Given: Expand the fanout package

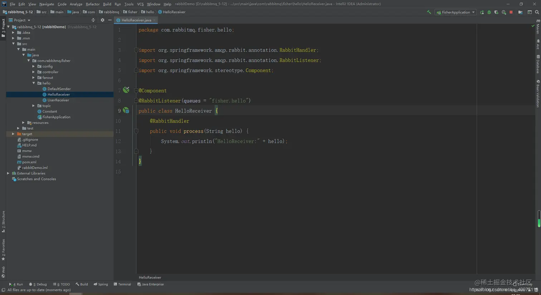Looking at the screenshot, I should tap(34, 78).
